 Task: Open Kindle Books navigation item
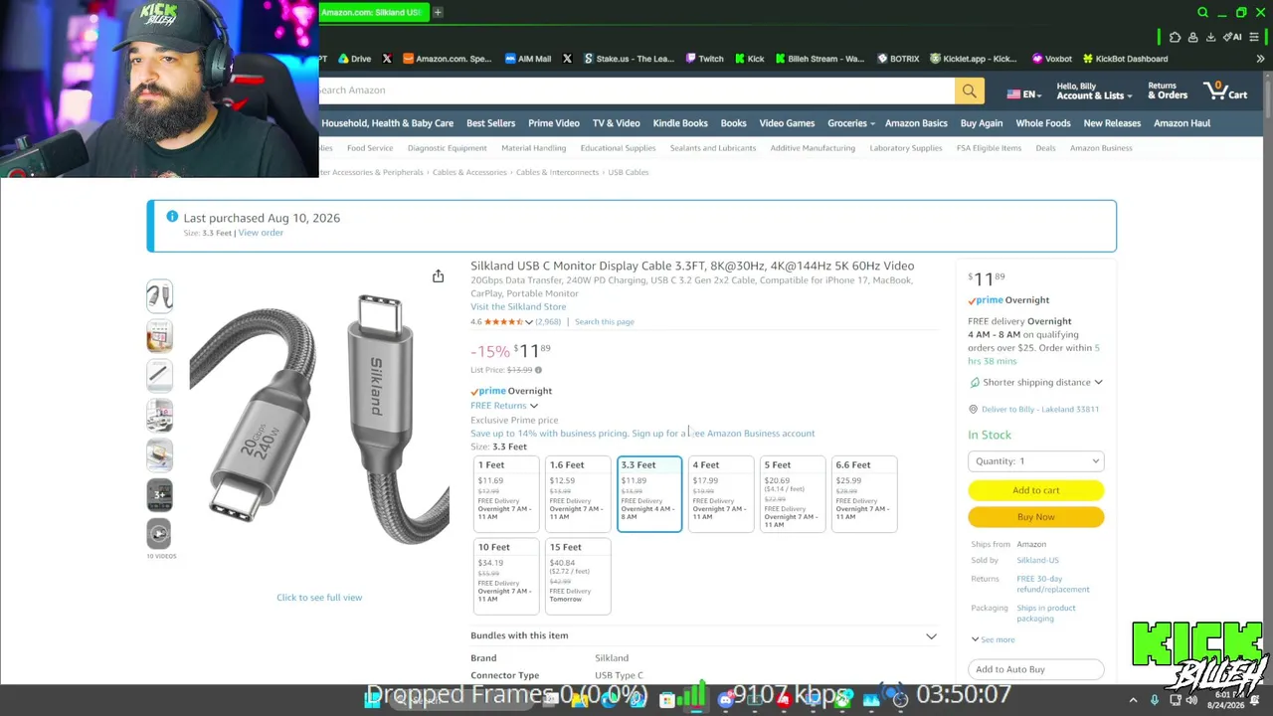[x=680, y=123]
